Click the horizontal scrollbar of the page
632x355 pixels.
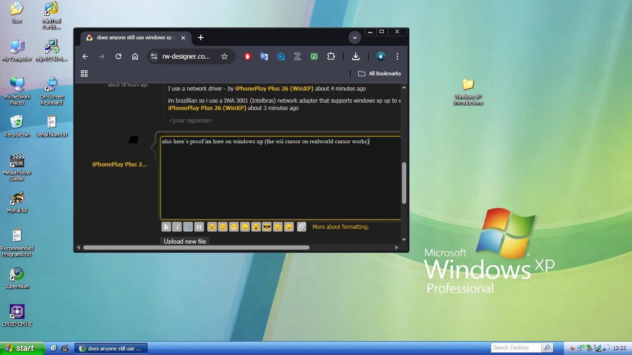pos(196,247)
